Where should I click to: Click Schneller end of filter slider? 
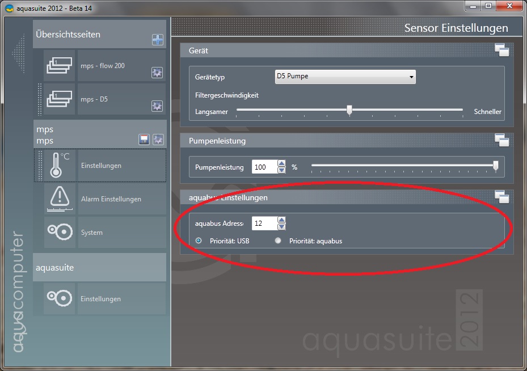point(487,112)
